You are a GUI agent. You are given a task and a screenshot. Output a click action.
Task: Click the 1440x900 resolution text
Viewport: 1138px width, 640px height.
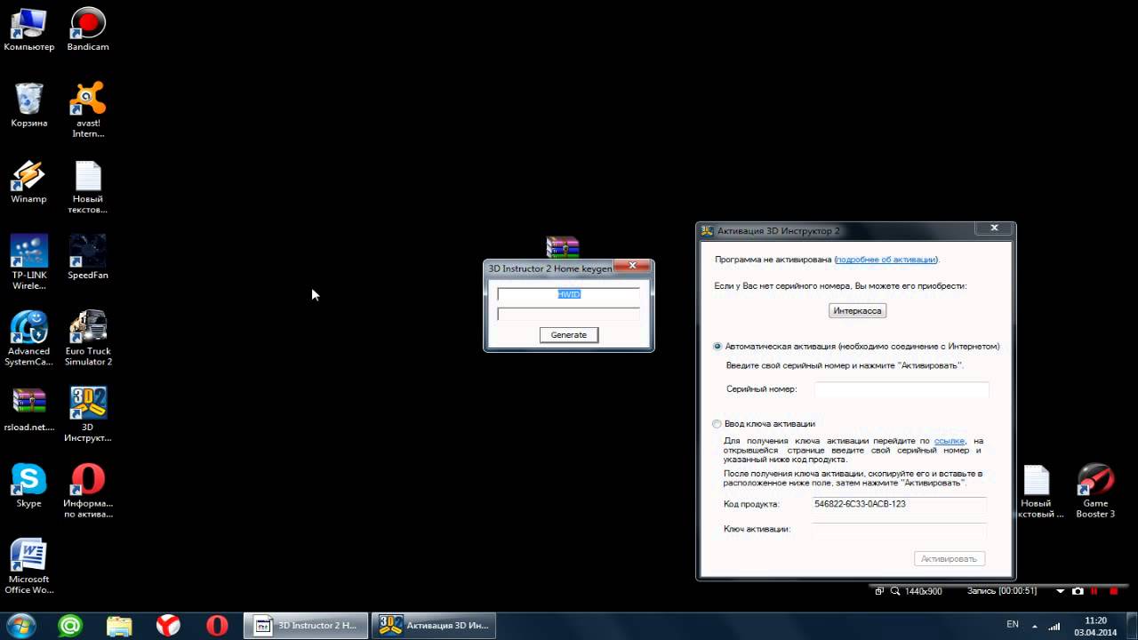click(924, 591)
